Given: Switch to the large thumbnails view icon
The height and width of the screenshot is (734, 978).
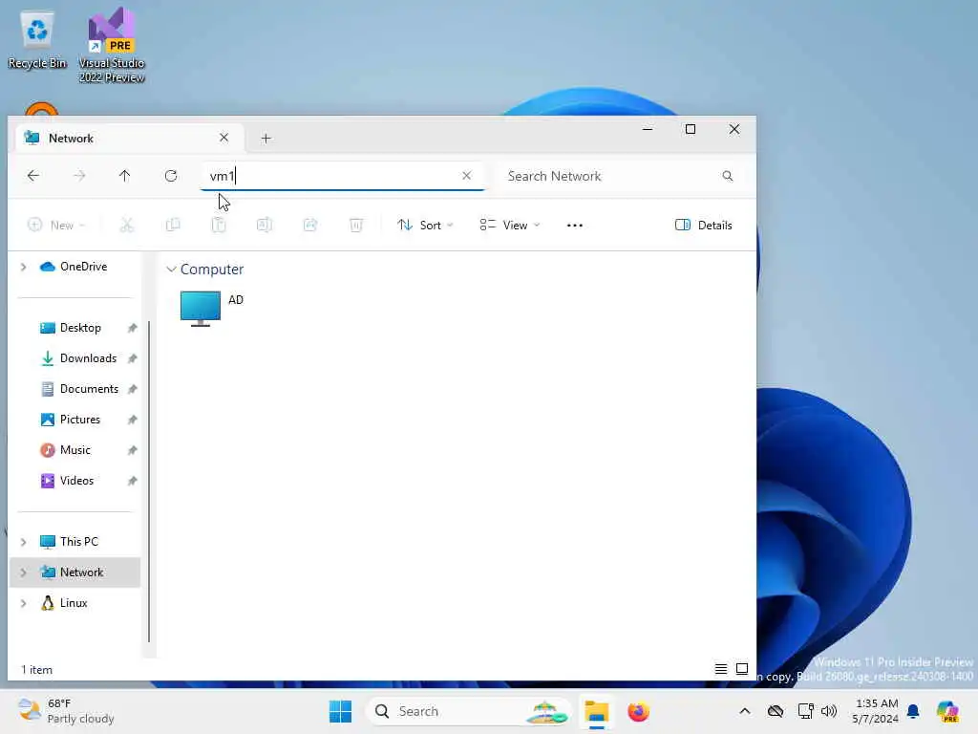Looking at the screenshot, I should (742, 669).
